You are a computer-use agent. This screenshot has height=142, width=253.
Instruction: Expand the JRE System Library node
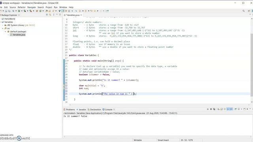3,25
